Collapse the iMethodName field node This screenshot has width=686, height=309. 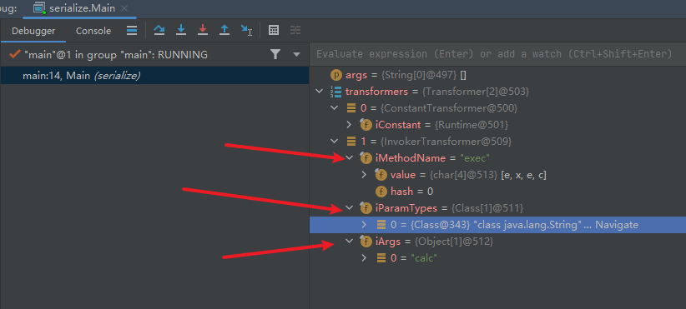click(x=349, y=158)
